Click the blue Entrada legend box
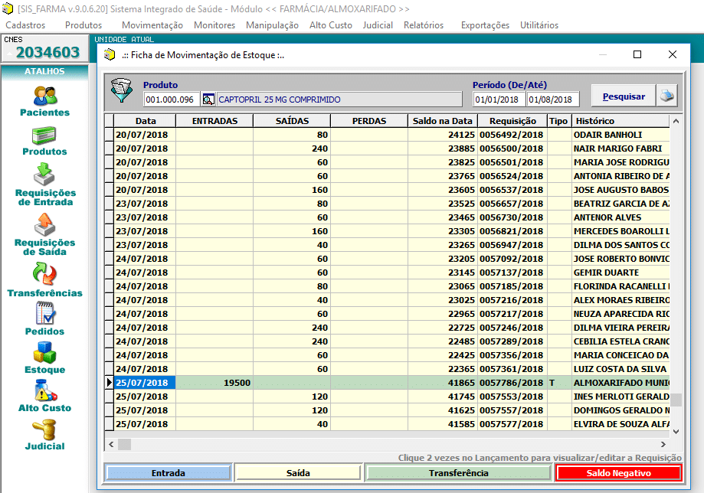This screenshot has height=493, width=704. 168,473
